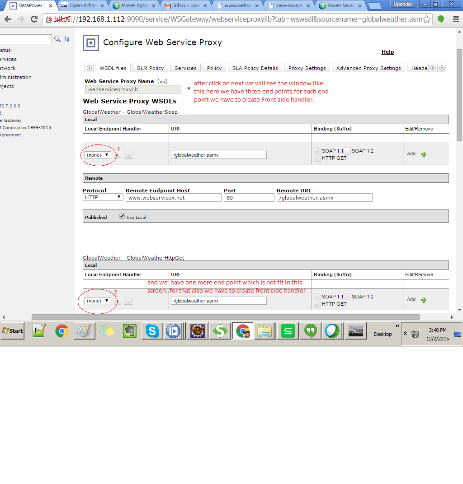Toggle HTTP GET binding for GlobalWeatherHttpGet
This screenshot has height=484, width=463.
(x=317, y=304)
